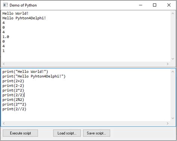Click the output text 'Hello World!'
Image resolution: width=177 pixels, height=141 pixels.
click(x=15, y=13)
